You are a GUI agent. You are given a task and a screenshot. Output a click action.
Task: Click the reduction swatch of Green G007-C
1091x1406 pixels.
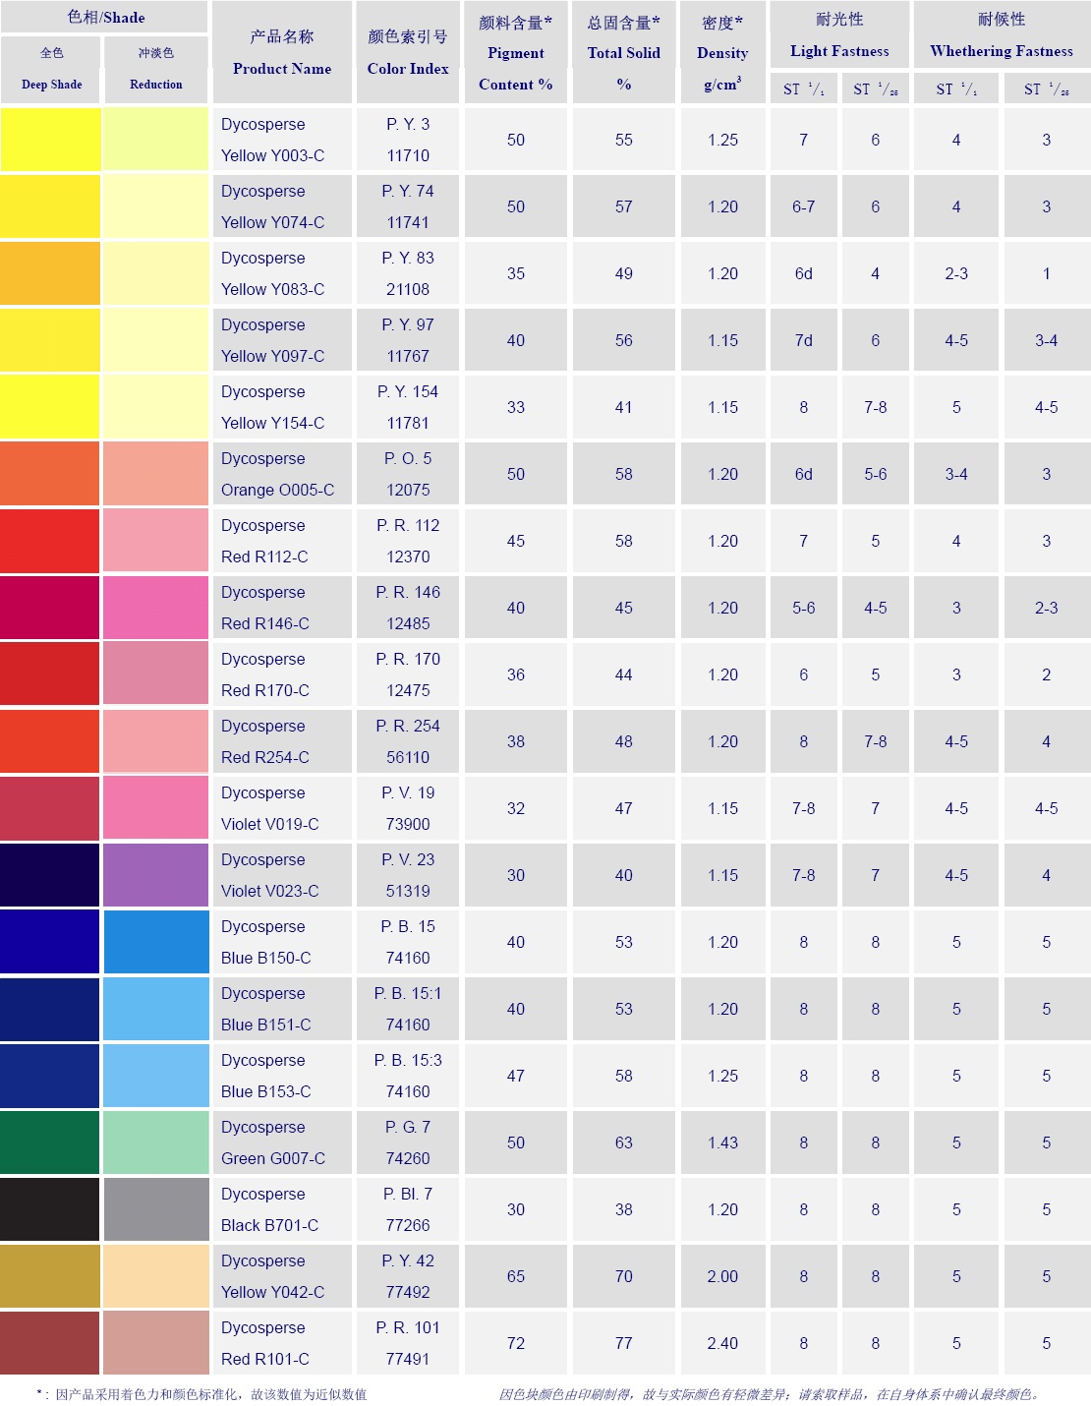[x=155, y=1142]
